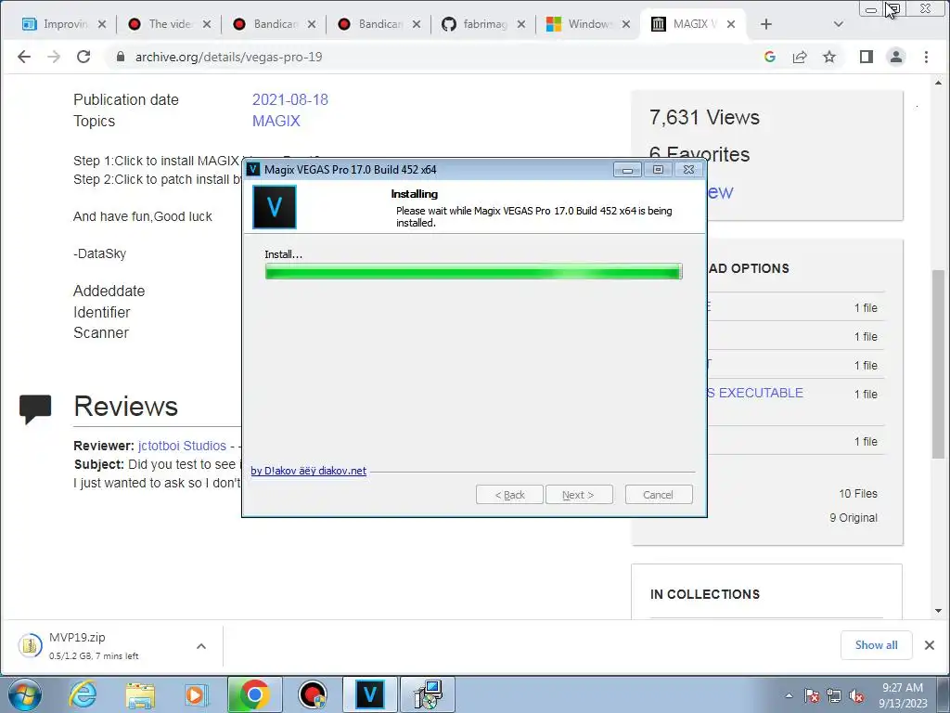
Task: Click the Reviews speech bubble icon
Action: coord(35,409)
